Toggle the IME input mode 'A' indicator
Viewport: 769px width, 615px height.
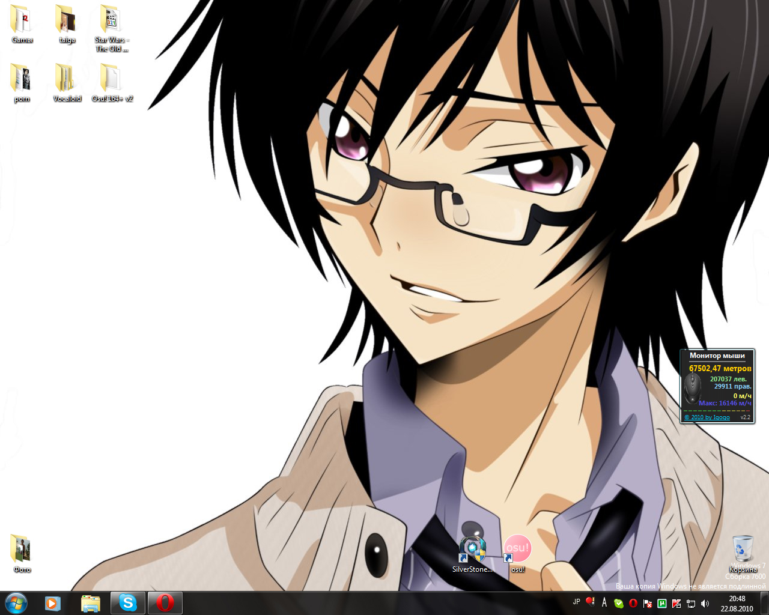click(x=604, y=602)
